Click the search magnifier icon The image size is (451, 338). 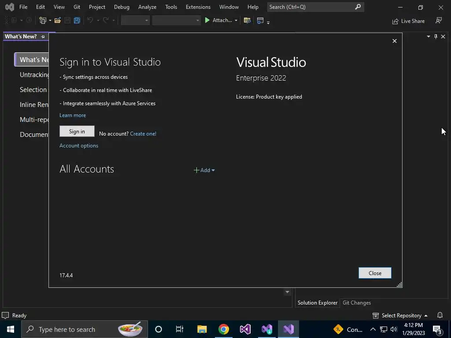[x=358, y=7]
